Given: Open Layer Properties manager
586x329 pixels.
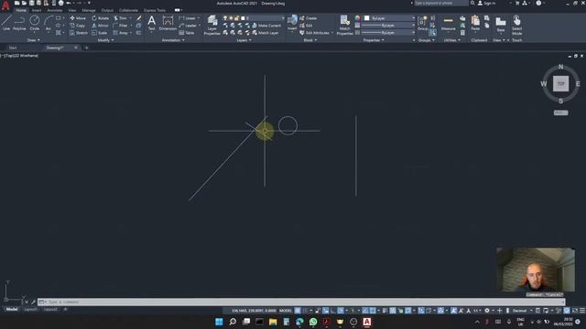Looking at the screenshot, I should click(212, 25).
